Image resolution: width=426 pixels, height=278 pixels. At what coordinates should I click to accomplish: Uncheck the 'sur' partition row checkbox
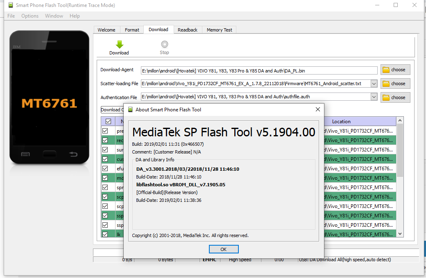point(105,149)
